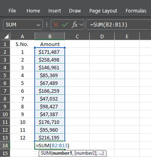Open the Page Layout tab
Image resolution: width=151 pixels, height=157 pixels.
(x=103, y=11)
